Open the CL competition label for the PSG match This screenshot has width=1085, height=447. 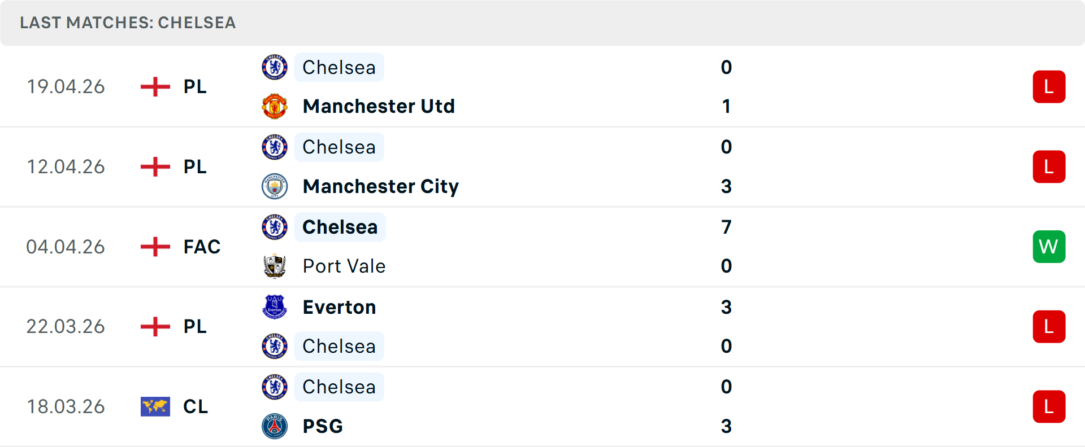click(x=196, y=406)
